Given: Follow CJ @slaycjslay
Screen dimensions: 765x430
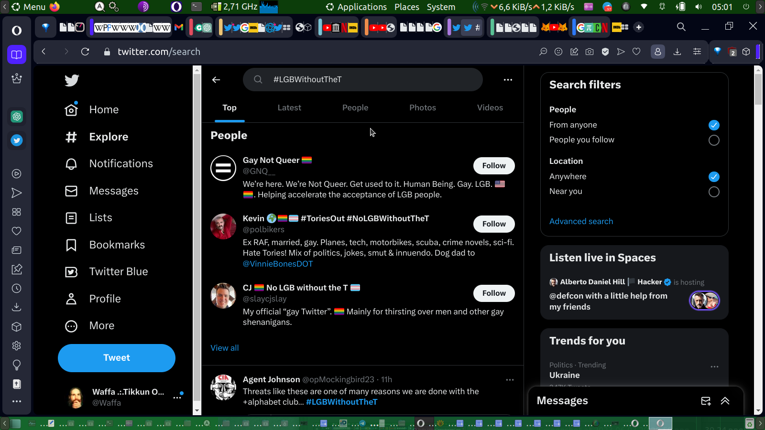Looking at the screenshot, I should pyautogui.click(x=494, y=293).
